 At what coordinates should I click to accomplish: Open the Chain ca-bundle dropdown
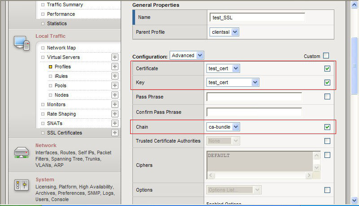[x=223, y=127]
